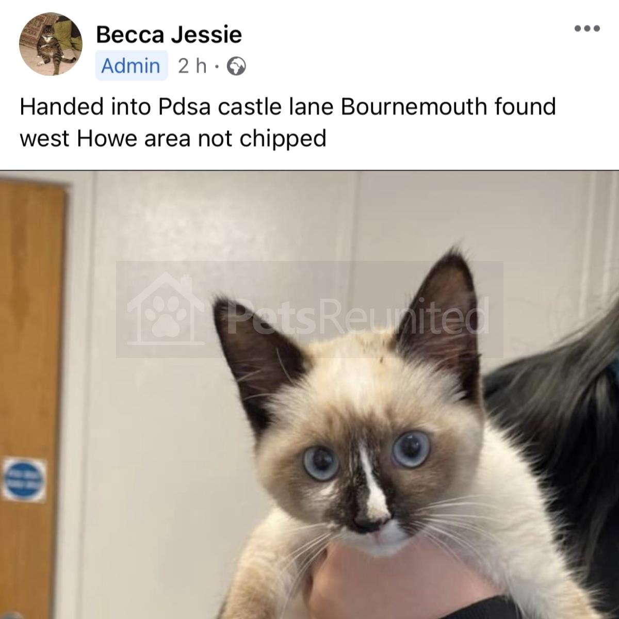Open the kitten photo in full view
This screenshot has height=619, width=619.
(309, 395)
